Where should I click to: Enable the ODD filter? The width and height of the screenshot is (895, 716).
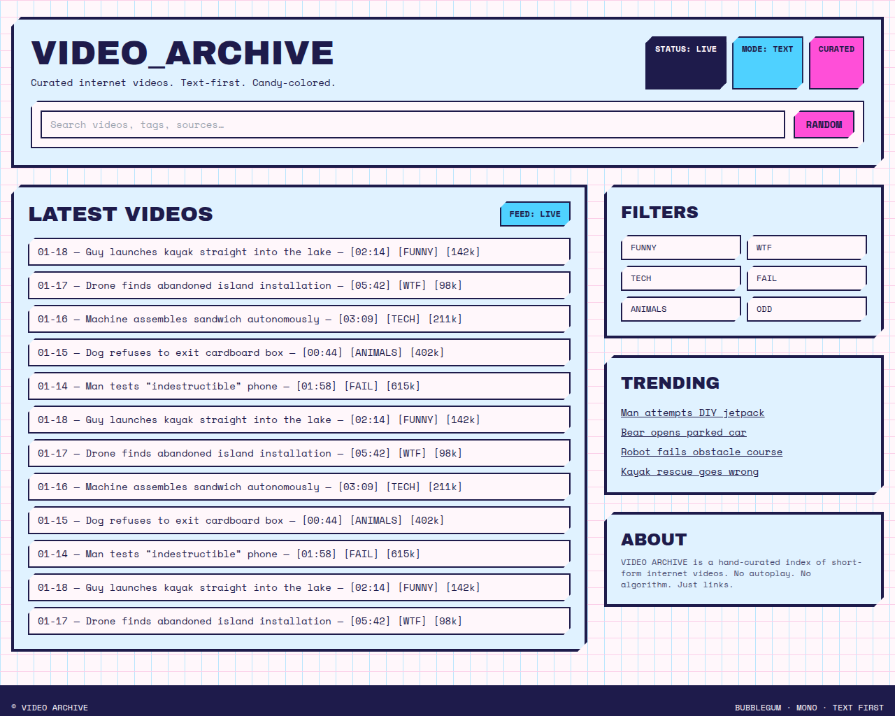[x=805, y=308]
